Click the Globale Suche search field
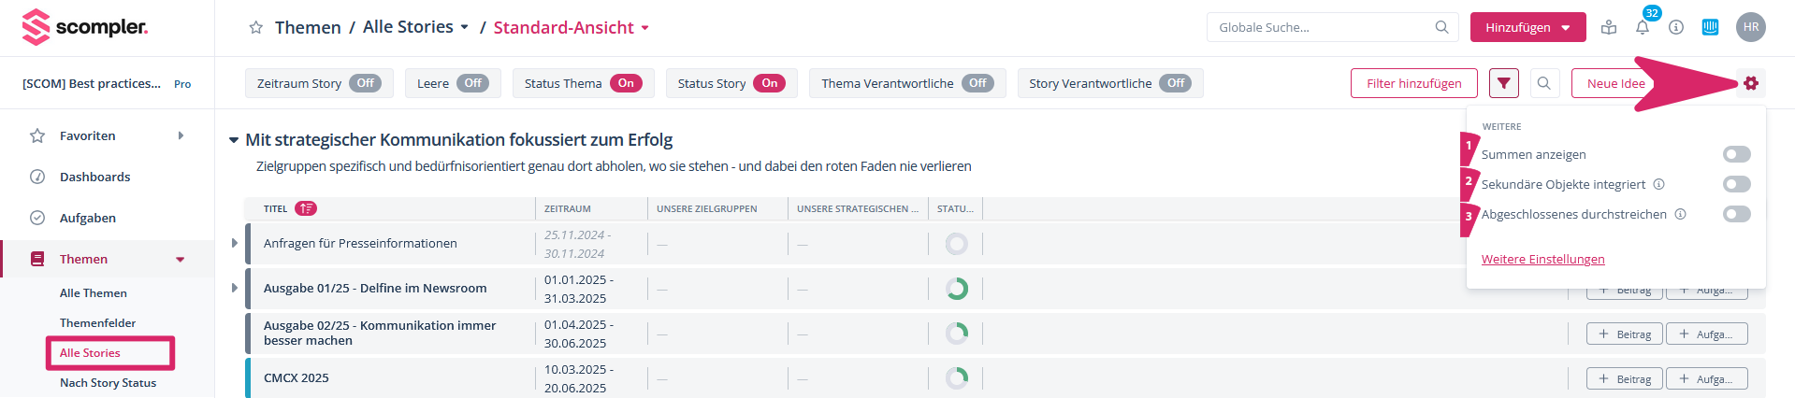 pos(1324,27)
